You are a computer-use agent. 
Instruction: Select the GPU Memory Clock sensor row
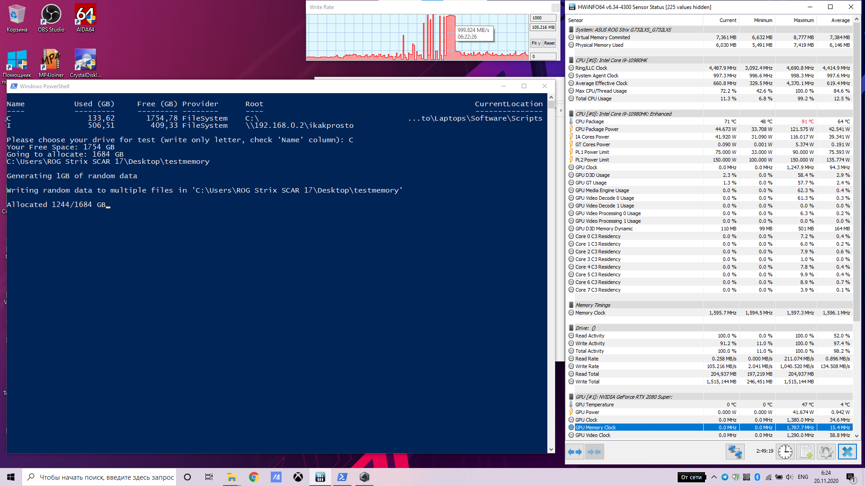click(710, 427)
